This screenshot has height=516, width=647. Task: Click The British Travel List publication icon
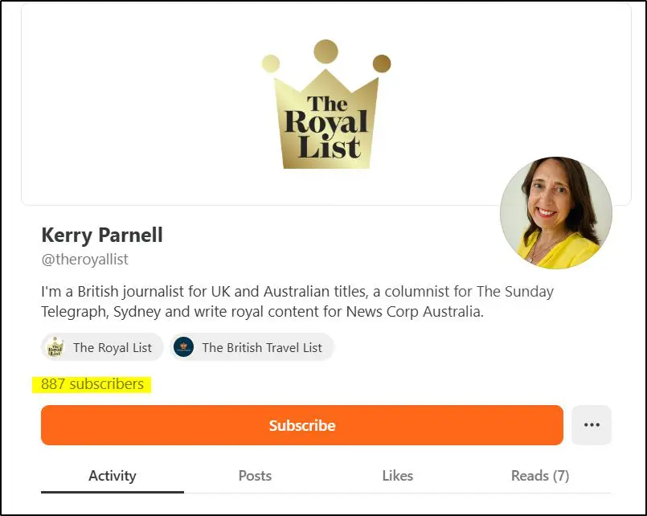pos(184,347)
